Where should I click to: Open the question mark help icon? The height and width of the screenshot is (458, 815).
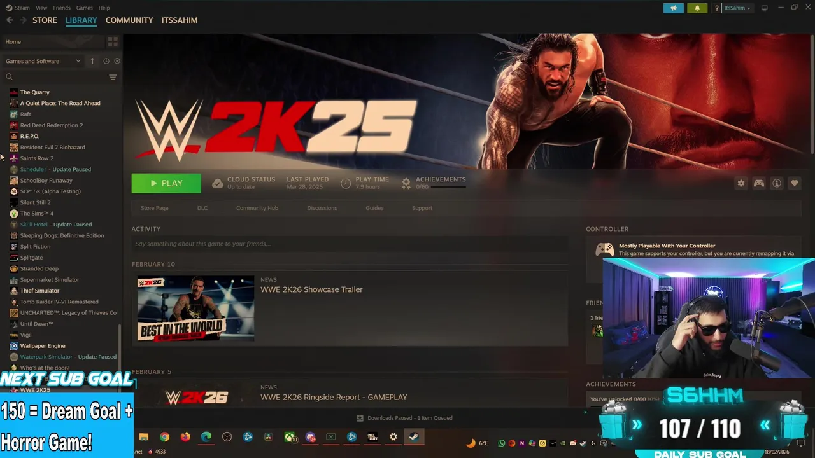717,8
